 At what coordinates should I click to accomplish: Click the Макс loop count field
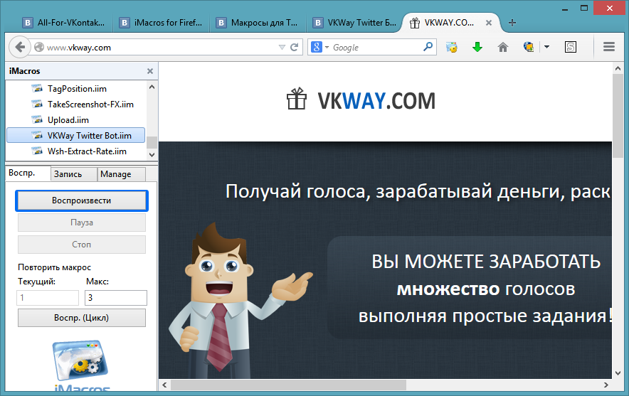[116, 298]
